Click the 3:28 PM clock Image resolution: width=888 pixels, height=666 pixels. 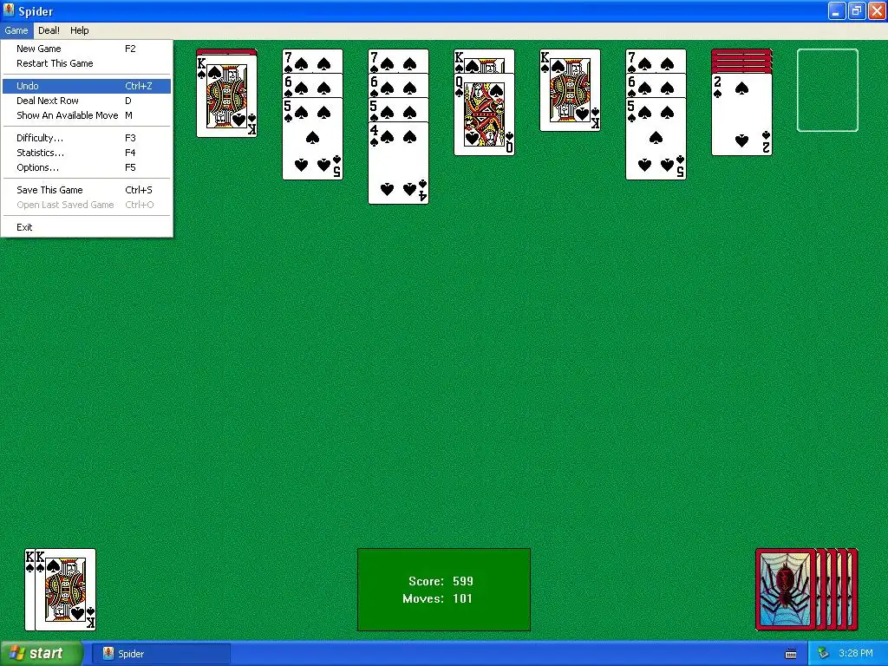click(856, 654)
